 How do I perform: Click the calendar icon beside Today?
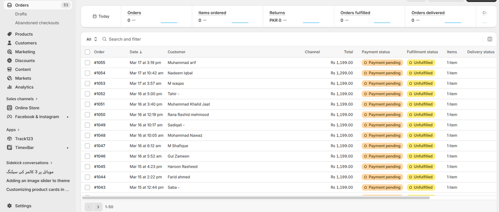pyautogui.click(x=94, y=16)
